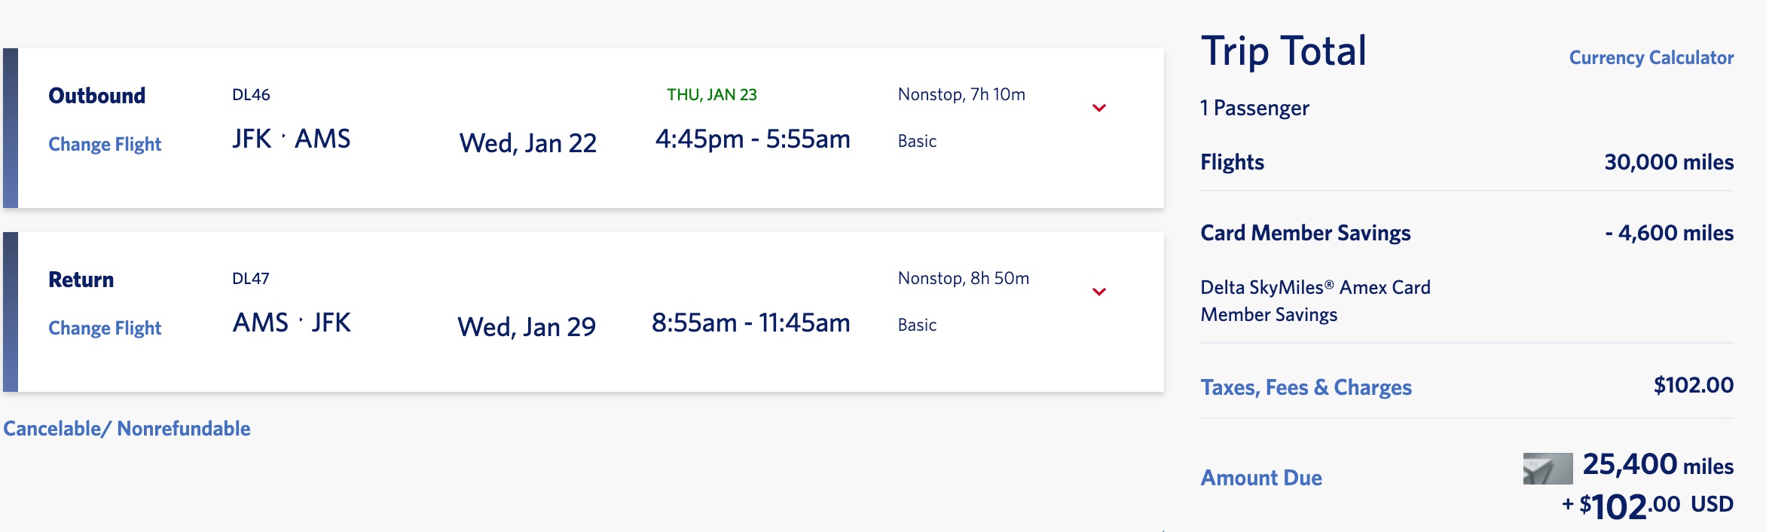Click the Nonstop, 8h 50m duration text
Image resolution: width=1766 pixels, height=532 pixels.
click(963, 279)
